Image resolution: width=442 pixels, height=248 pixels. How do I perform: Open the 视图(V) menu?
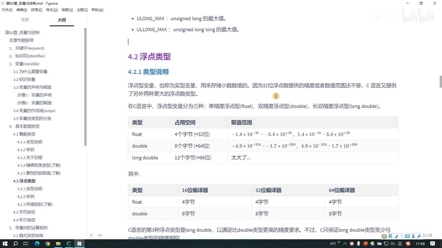[67, 10]
